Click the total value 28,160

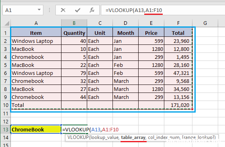tap(178, 65)
